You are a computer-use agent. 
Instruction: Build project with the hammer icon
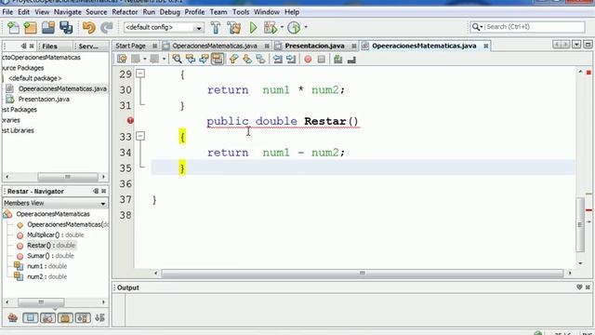click(216, 28)
